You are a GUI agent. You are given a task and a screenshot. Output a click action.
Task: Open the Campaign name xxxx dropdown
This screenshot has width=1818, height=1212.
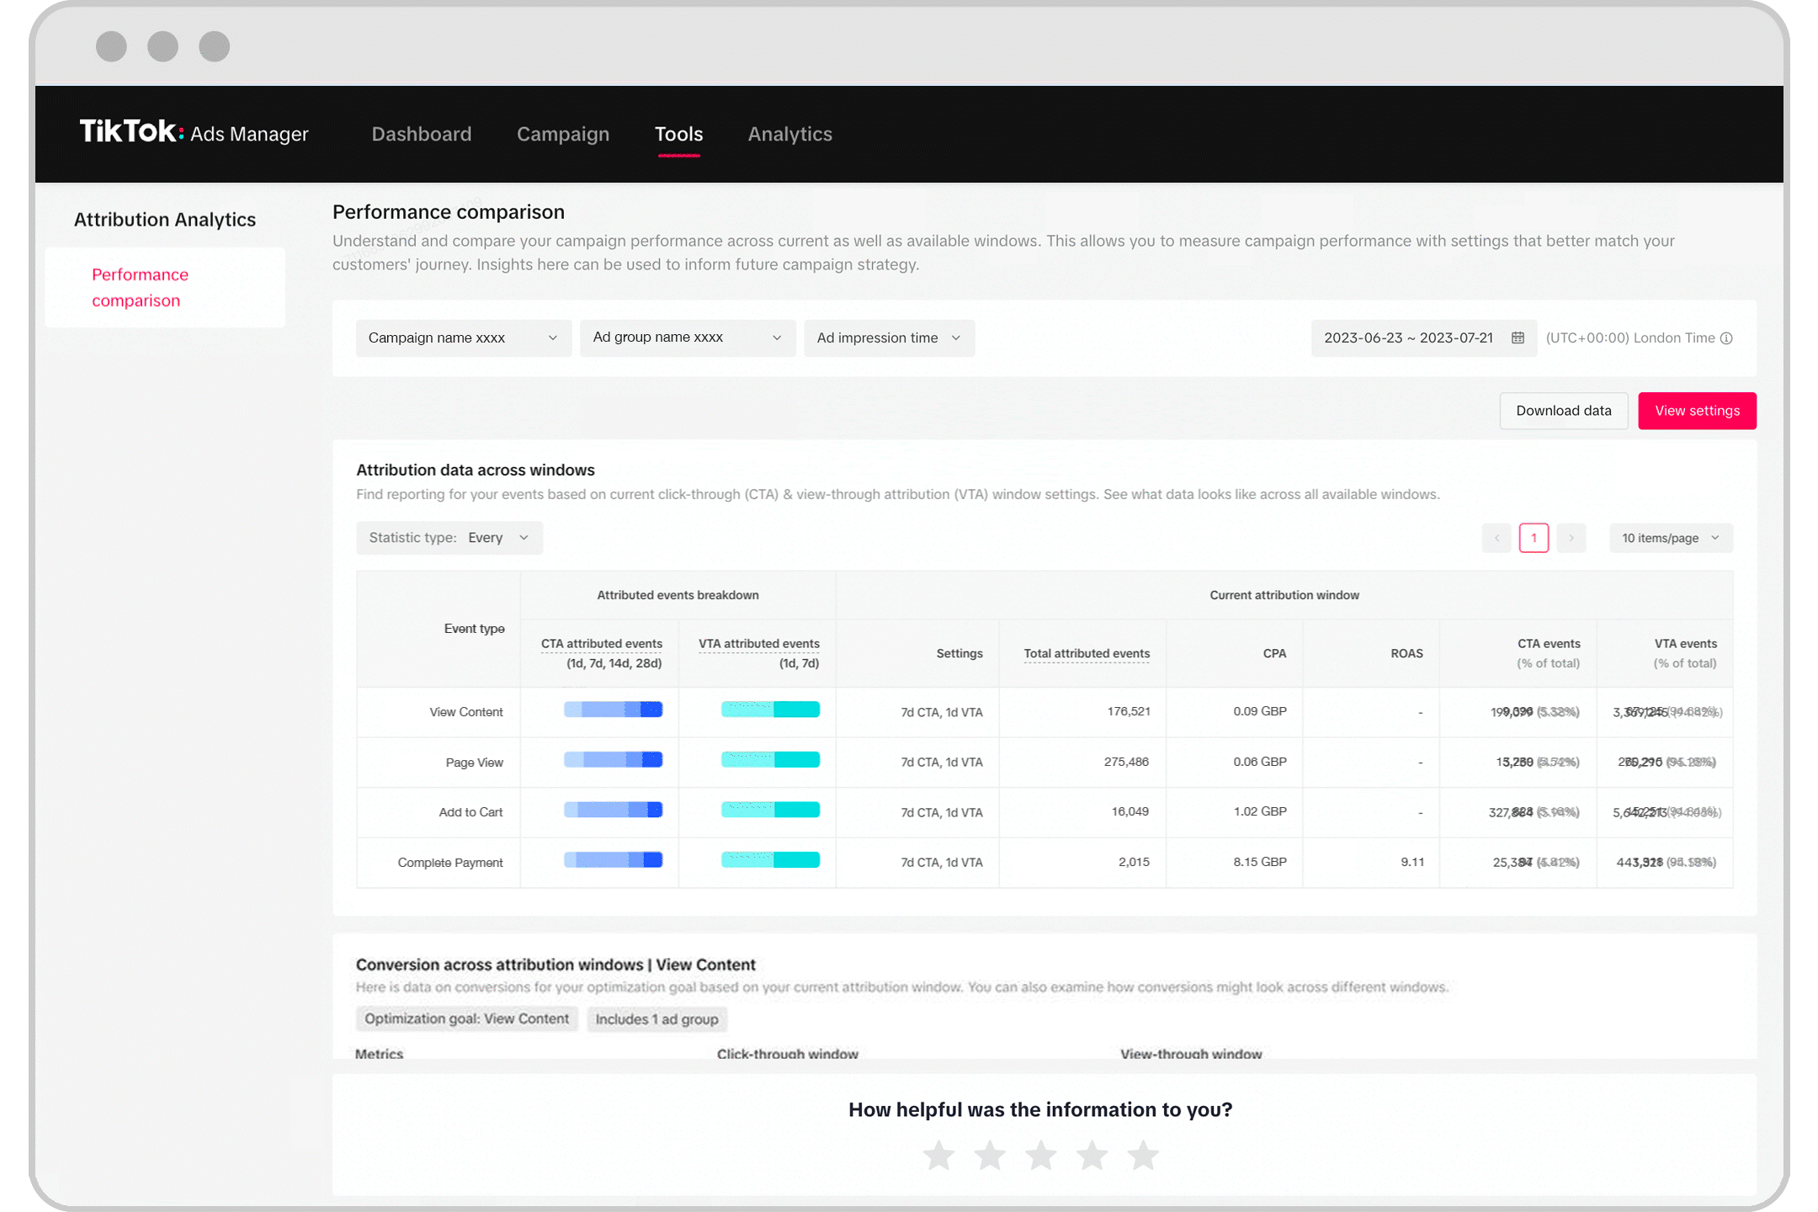click(x=464, y=338)
